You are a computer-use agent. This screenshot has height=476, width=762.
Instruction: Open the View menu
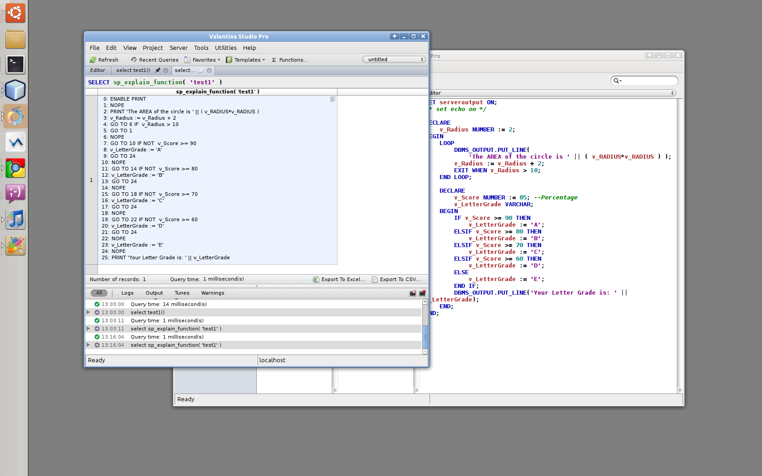point(130,48)
